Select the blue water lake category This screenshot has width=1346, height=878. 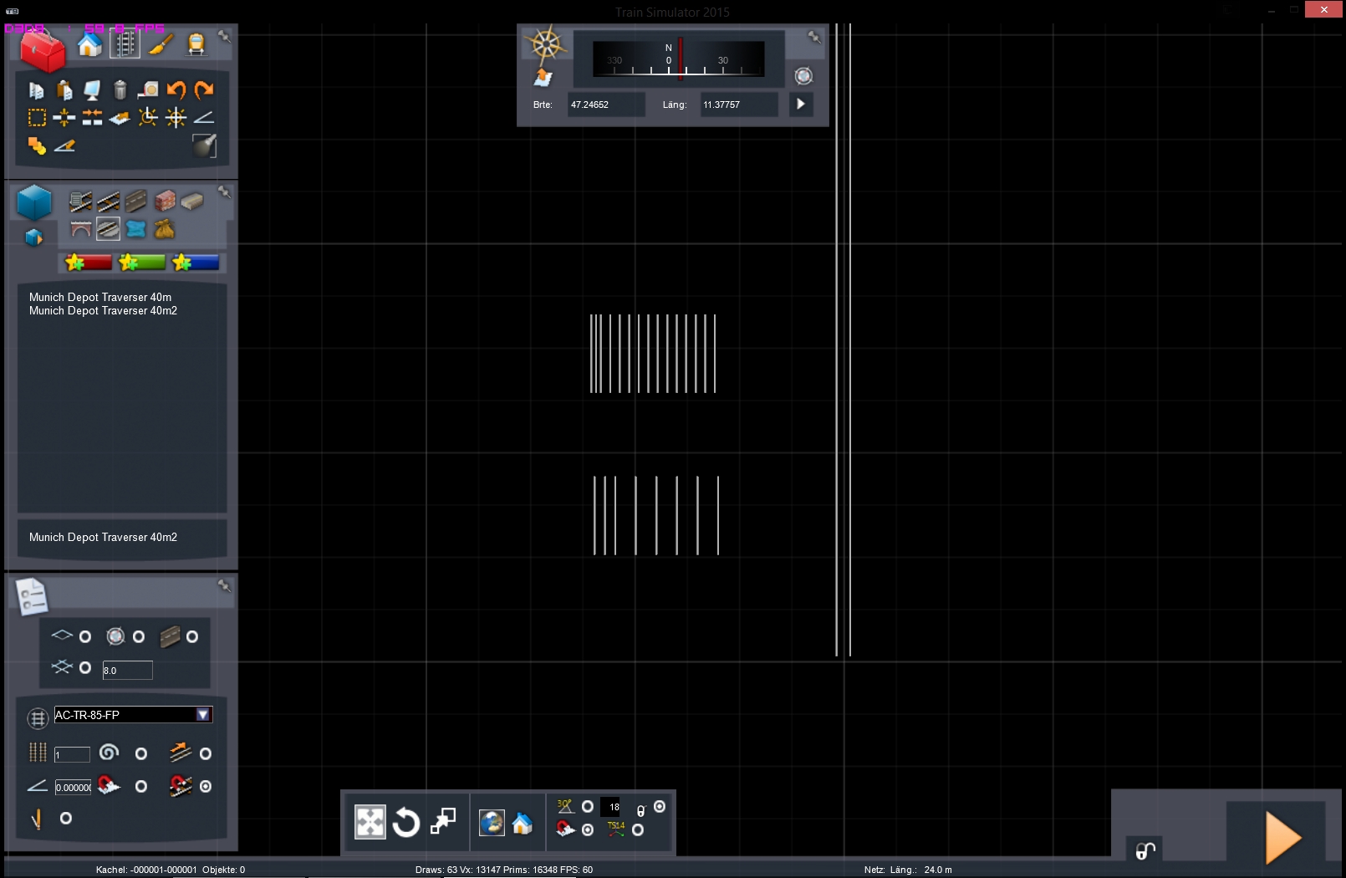tap(135, 228)
